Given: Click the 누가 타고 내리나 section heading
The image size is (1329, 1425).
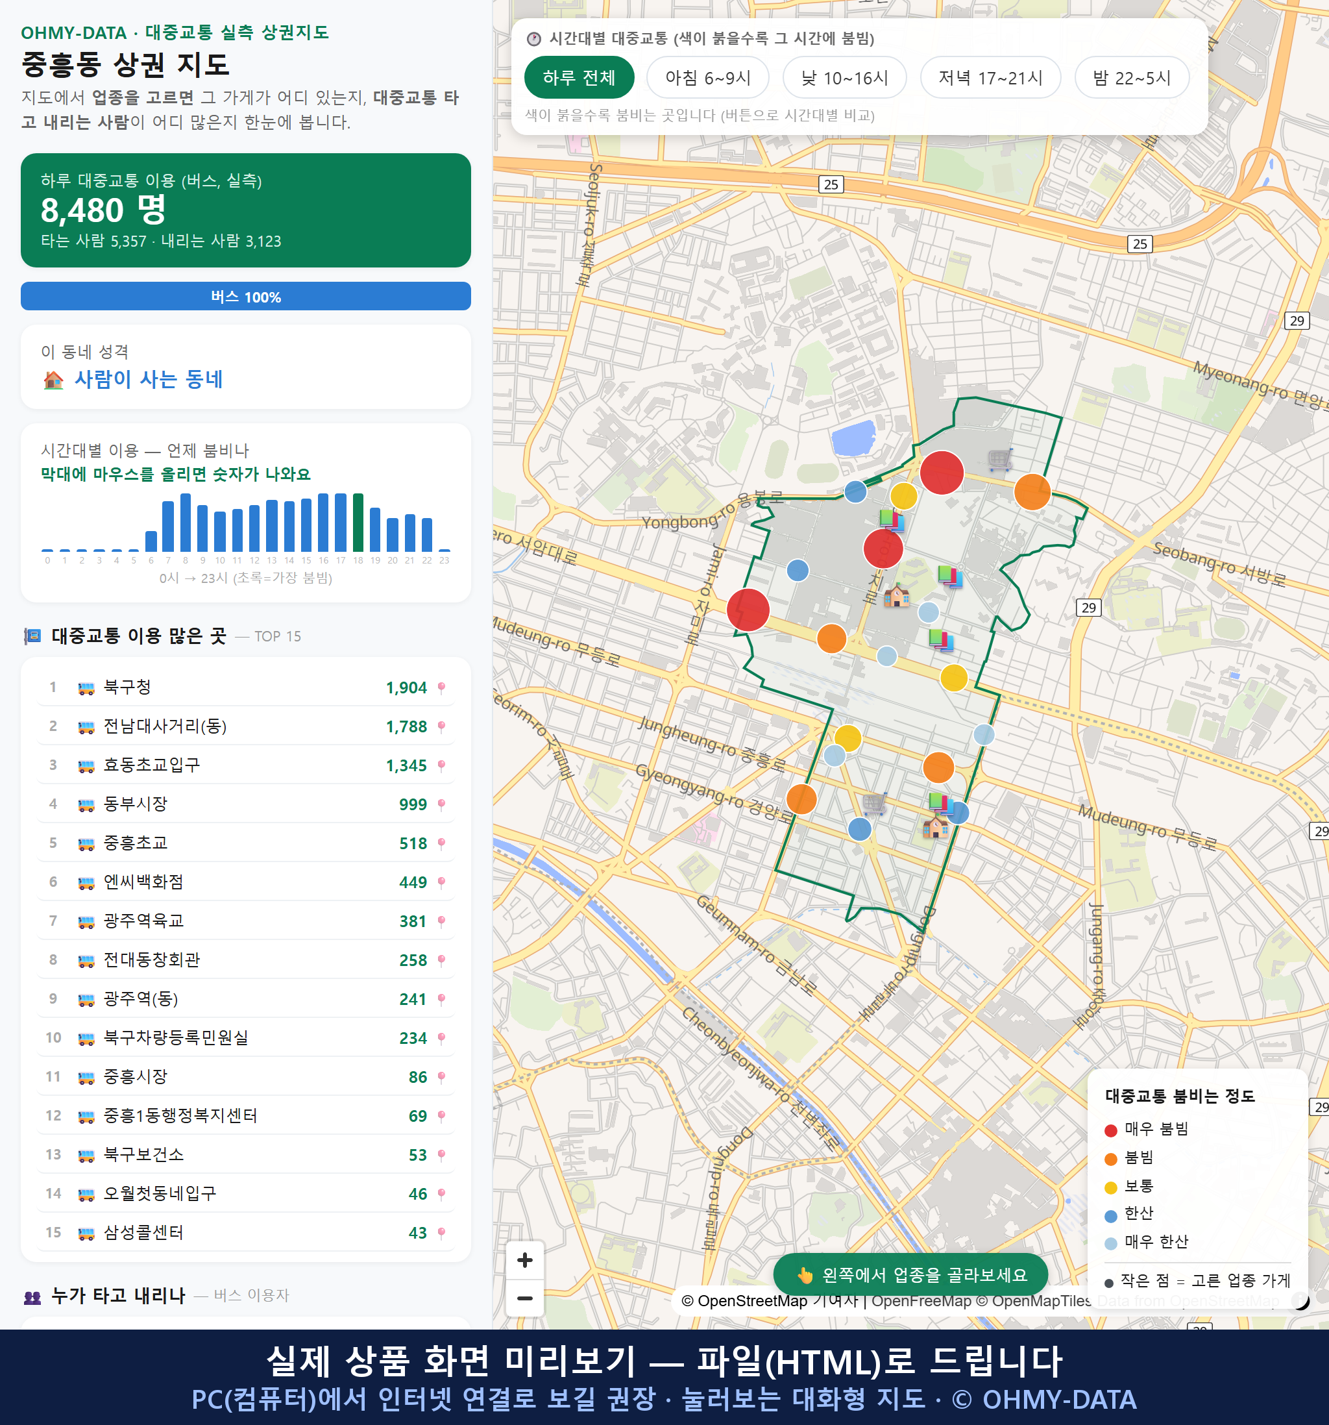Looking at the screenshot, I should (x=118, y=1296).
